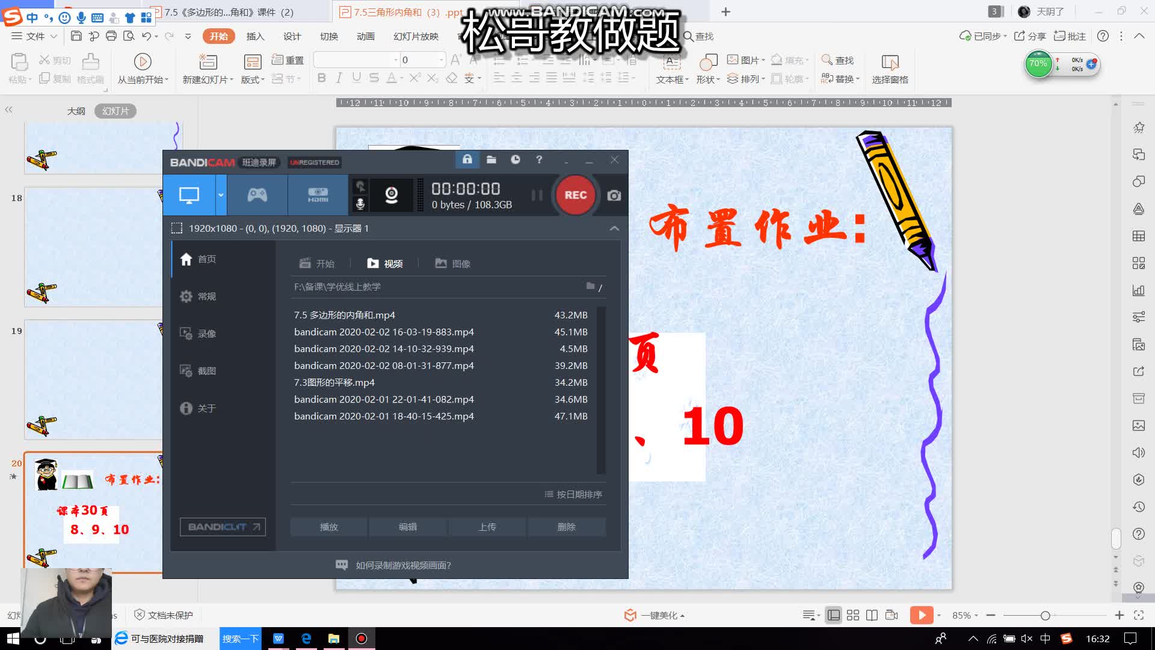The height and width of the screenshot is (650, 1155).
Task: Select slide 18 thumbnail
Action: [x=93, y=247]
